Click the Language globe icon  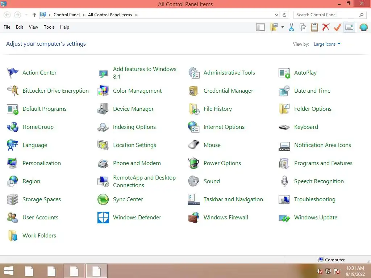[x=13, y=145]
